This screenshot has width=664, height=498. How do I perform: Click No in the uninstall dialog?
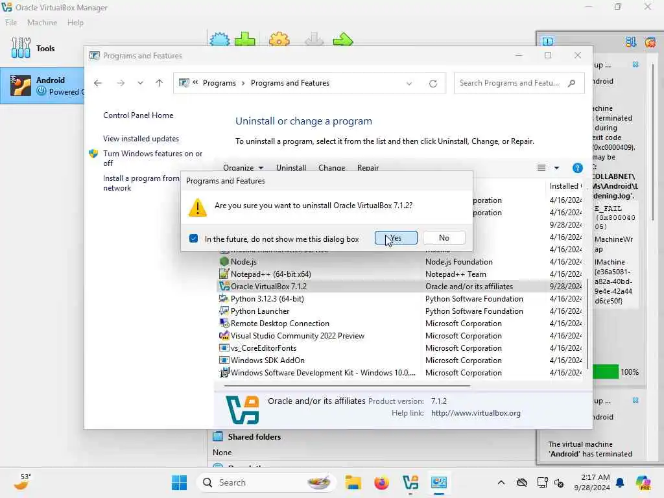tap(444, 238)
